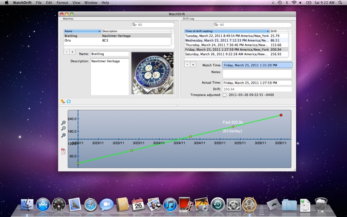Click the Time Machine menu bar icon

[x=280, y=3]
